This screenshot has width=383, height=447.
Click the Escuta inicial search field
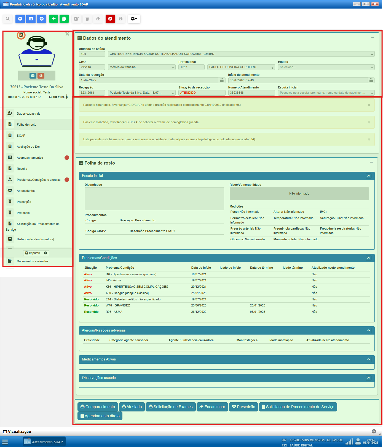click(323, 93)
